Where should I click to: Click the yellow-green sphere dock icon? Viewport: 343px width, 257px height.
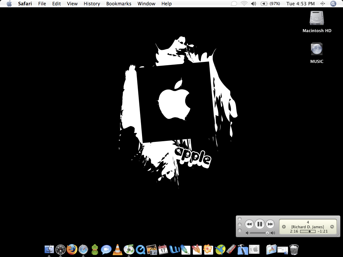(x=220, y=249)
